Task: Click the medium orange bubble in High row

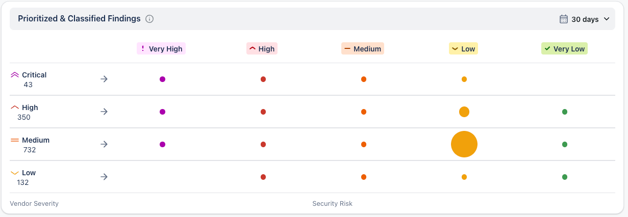Action: point(464,112)
